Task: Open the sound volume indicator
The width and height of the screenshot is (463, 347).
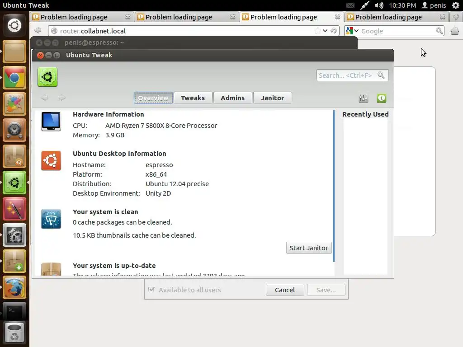Action: pyautogui.click(x=379, y=5)
